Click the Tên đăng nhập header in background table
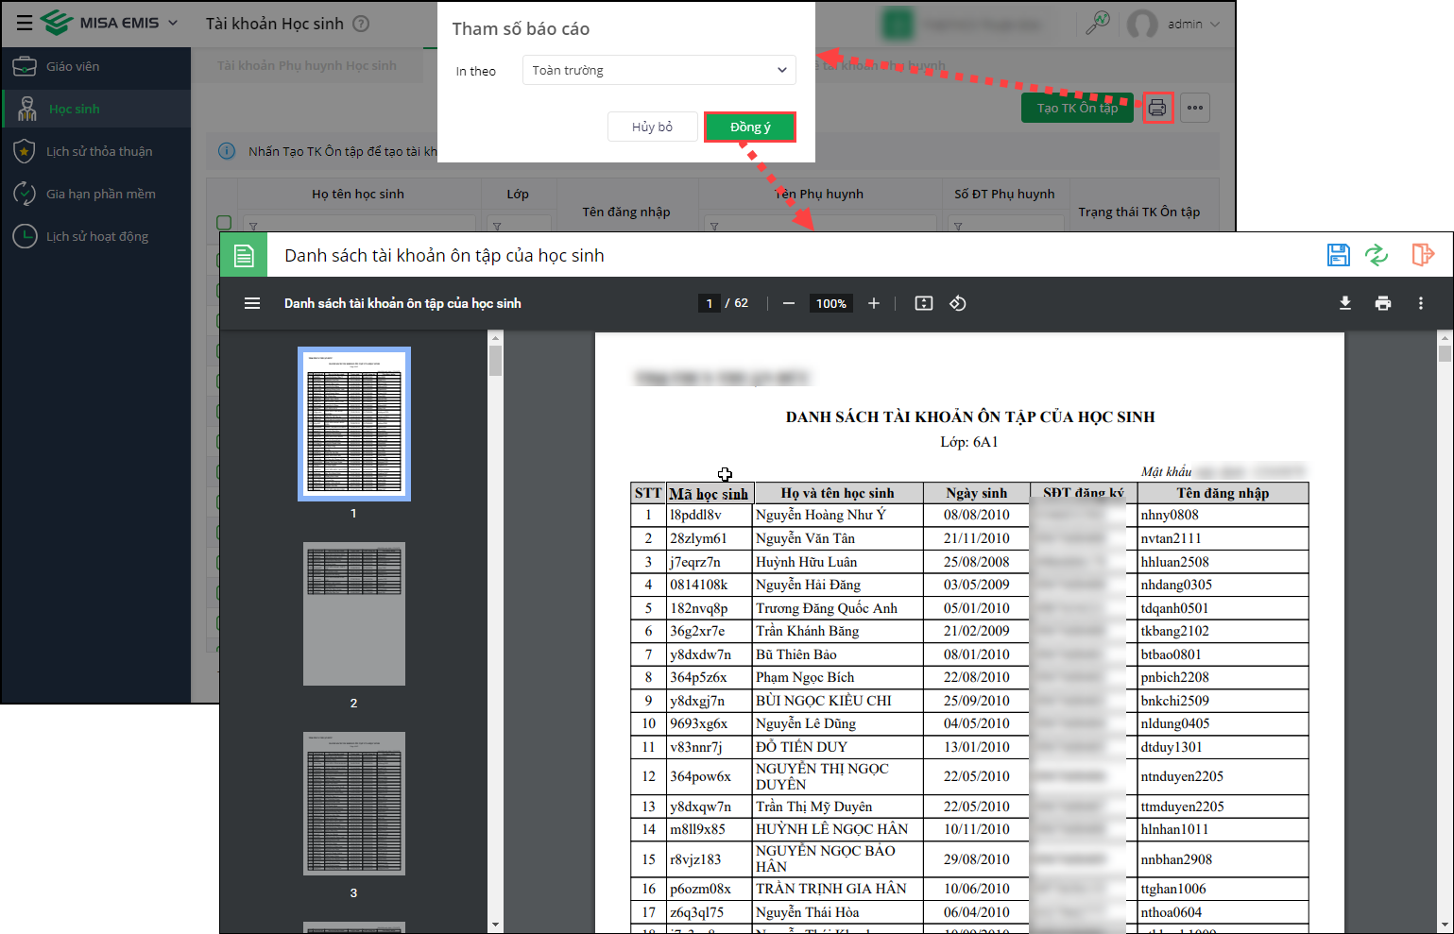 tap(626, 212)
